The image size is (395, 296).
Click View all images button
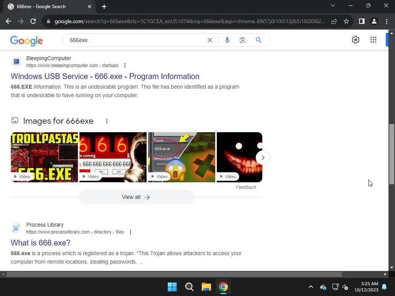(136, 197)
